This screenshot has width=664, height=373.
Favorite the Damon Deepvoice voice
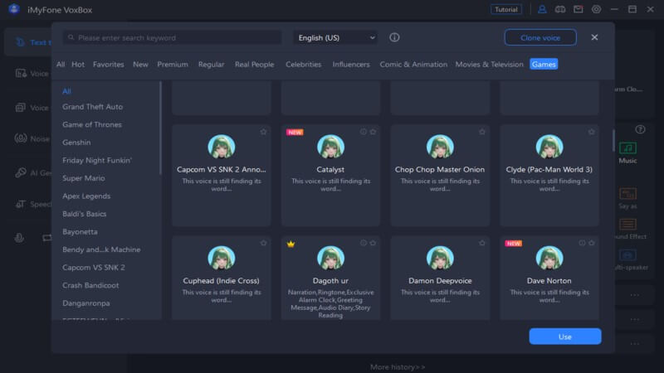tap(482, 243)
